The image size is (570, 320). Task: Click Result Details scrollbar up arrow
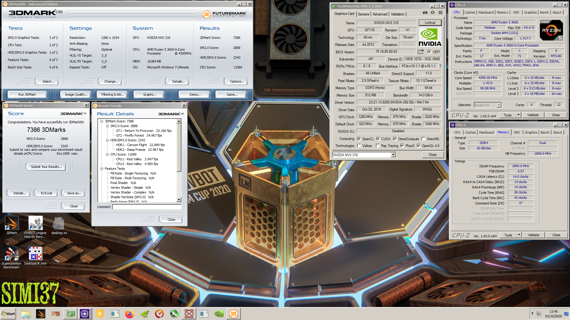pyautogui.click(x=179, y=121)
